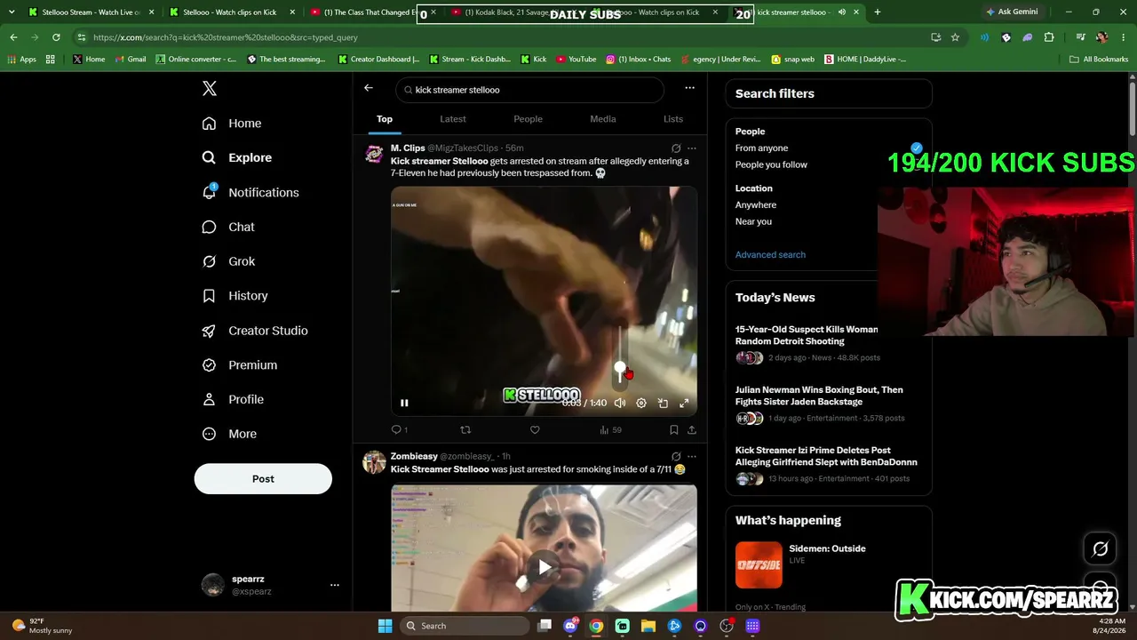Select the 'Near you' location option
Image resolution: width=1137 pixels, height=640 pixels.
click(753, 222)
